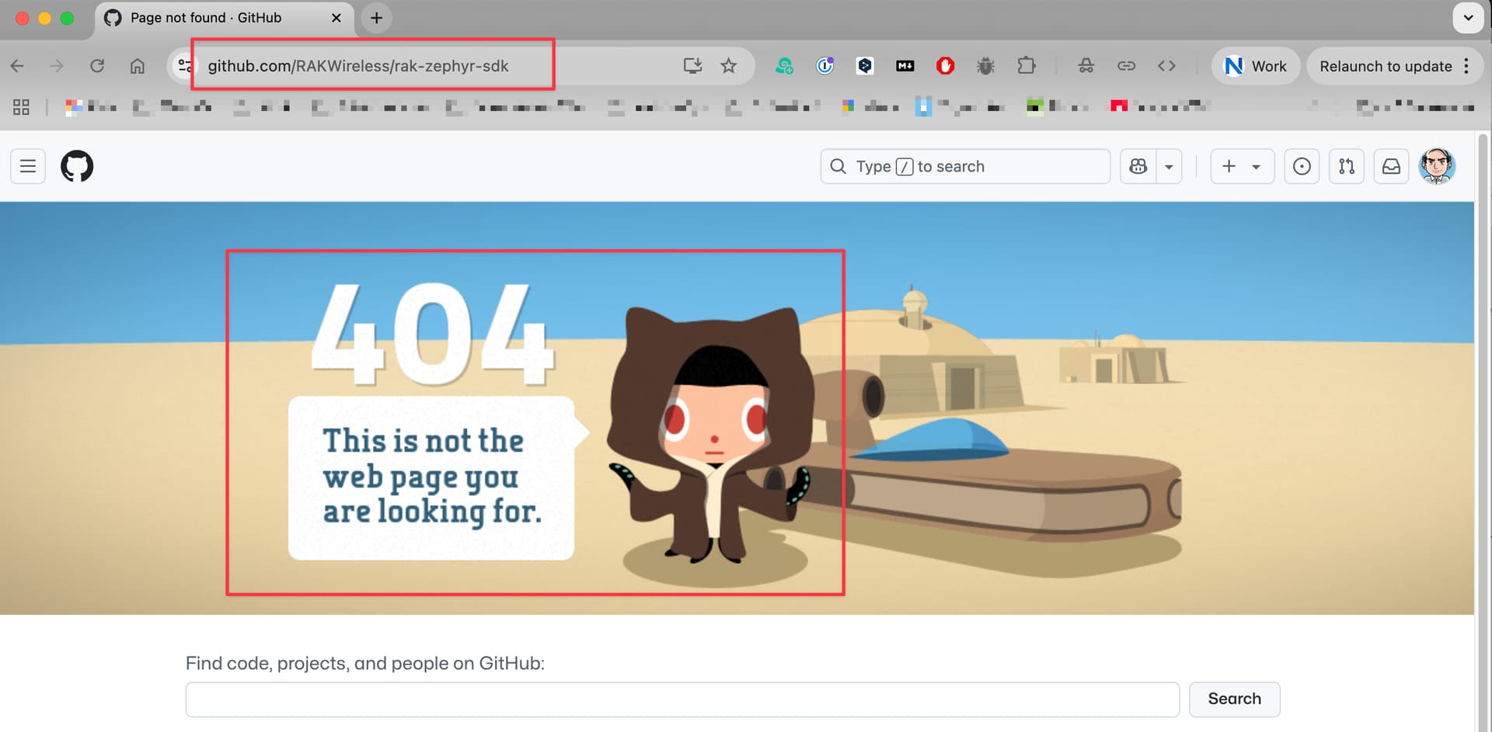
Task: Open the GitHub Issues icon
Action: (1302, 166)
